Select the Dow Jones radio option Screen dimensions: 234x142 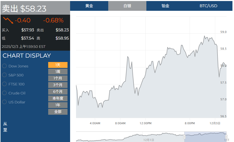pyautogui.click(x=4, y=66)
